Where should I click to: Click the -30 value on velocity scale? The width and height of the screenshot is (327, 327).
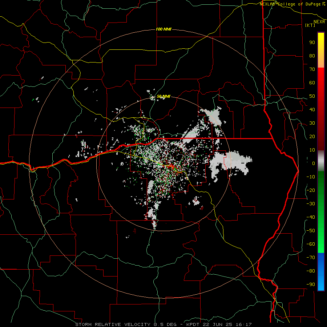[x=311, y=204]
